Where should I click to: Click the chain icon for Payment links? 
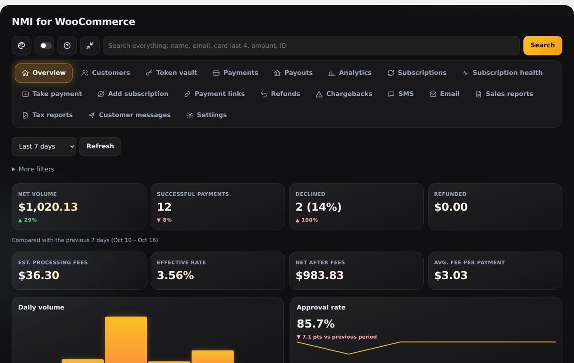coord(188,94)
